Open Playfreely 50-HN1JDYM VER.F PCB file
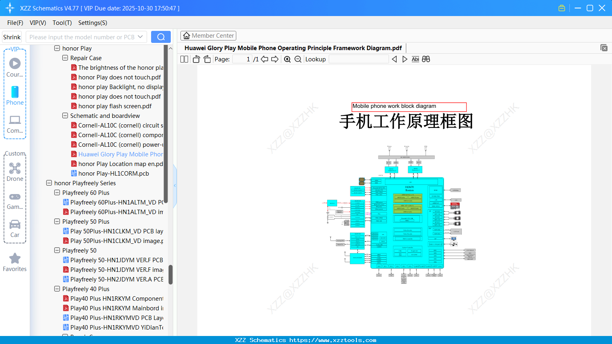Viewport: 612px width, 344px height. (x=113, y=260)
